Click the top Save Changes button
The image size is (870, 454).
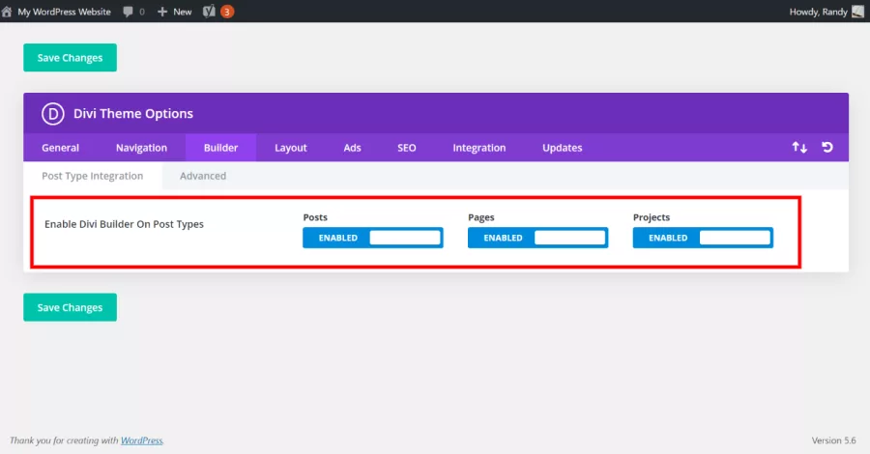[x=70, y=58]
